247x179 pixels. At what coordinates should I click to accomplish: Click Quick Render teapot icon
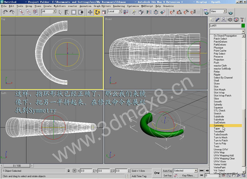tap(230, 12)
